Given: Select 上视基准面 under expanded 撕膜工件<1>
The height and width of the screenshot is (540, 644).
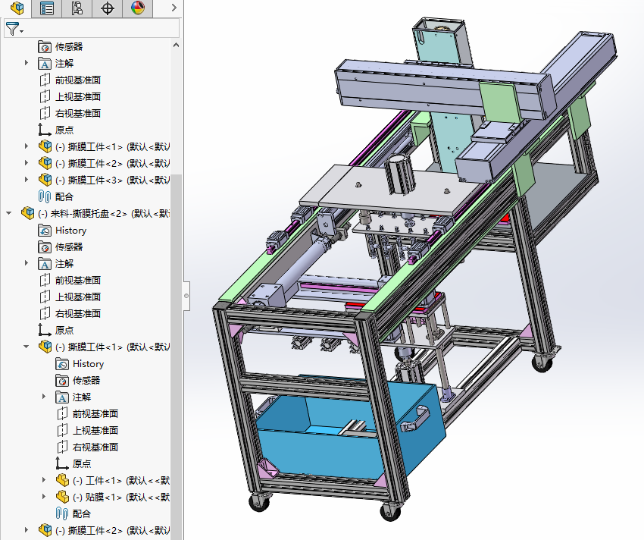Looking at the screenshot, I should click(x=86, y=430).
